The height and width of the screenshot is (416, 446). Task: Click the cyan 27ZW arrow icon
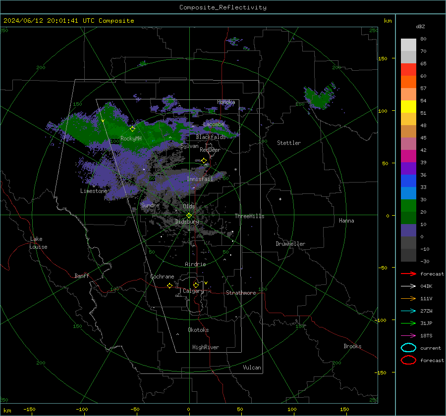point(408,311)
